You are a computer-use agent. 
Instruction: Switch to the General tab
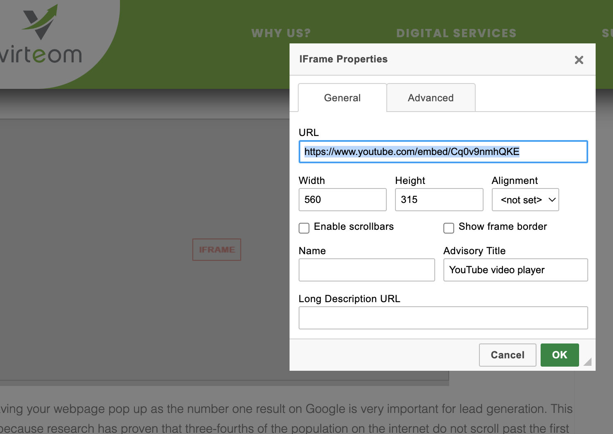coord(342,98)
